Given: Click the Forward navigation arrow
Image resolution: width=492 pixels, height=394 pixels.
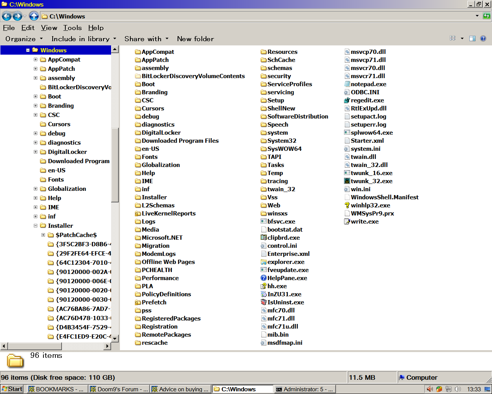Looking at the screenshot, I should 17,16.
